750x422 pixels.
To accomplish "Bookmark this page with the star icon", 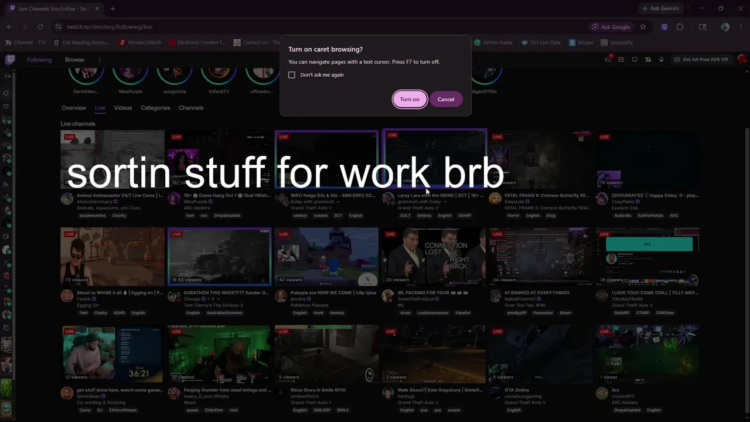I will (x=643, y=27).
